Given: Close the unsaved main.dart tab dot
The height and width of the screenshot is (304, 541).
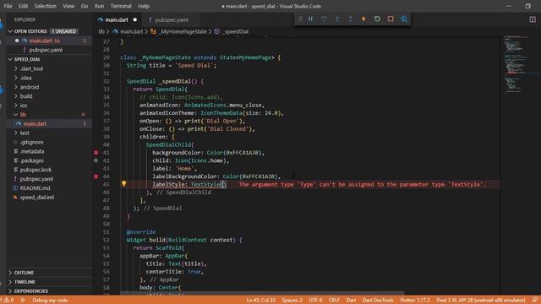Looking at the screenshot, I should coord(135,20).
